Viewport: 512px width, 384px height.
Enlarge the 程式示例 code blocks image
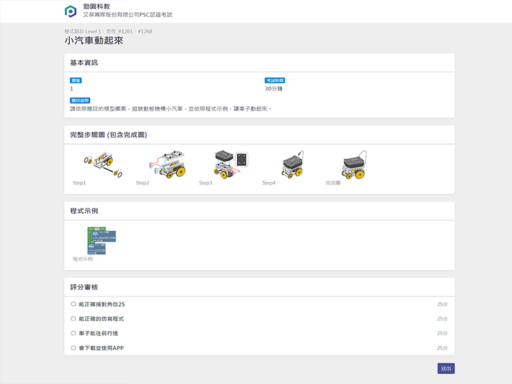(100, 241)
